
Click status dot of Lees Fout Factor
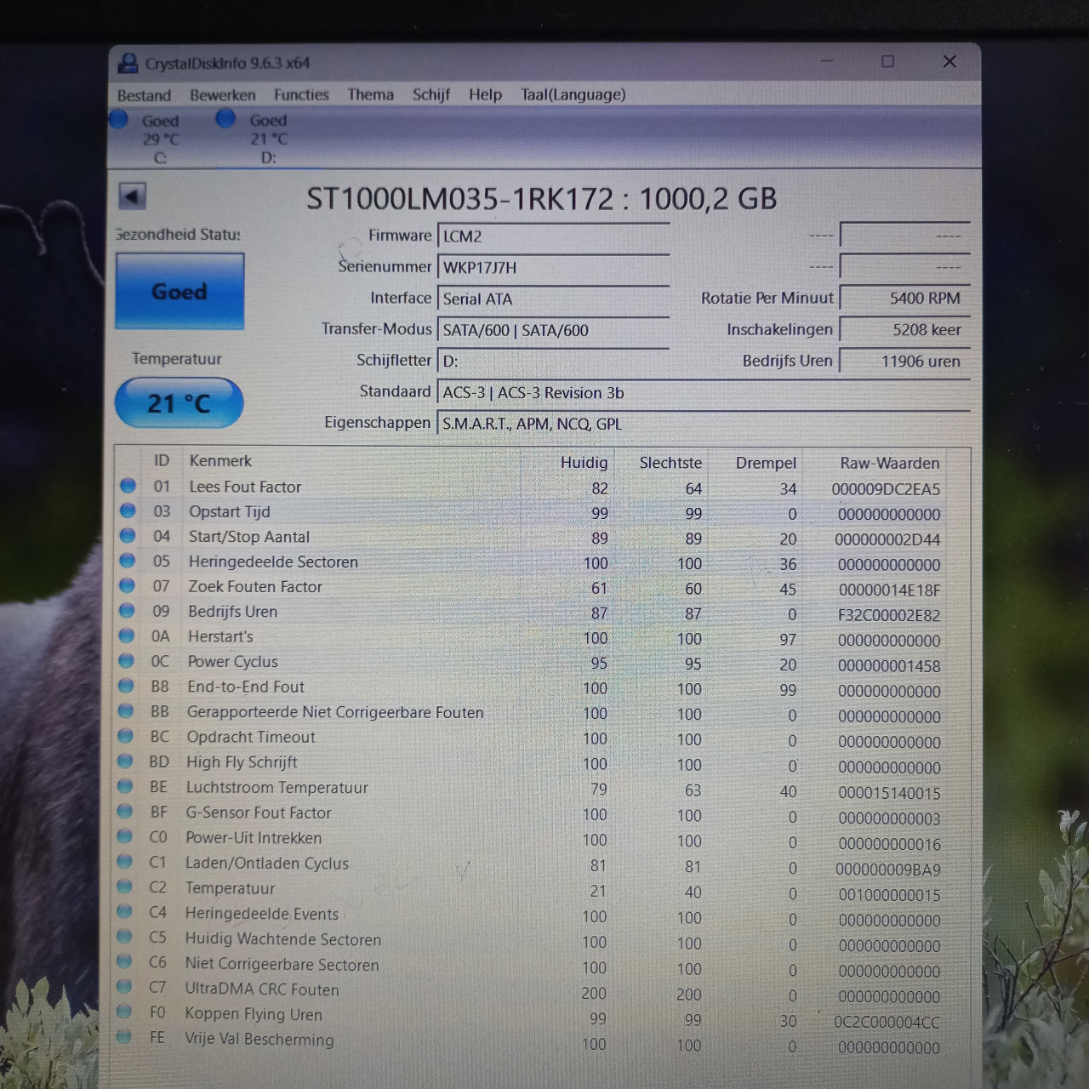click(128, 486)
